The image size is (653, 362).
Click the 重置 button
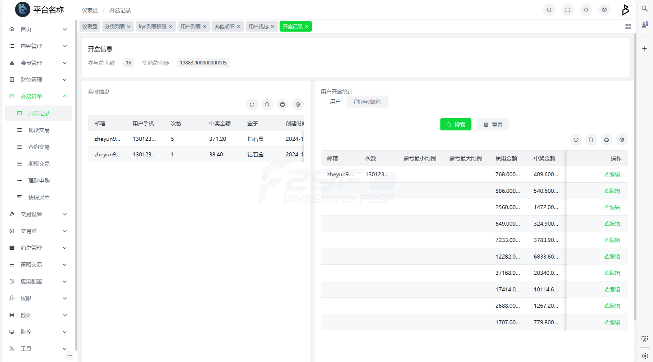[493, 125]
